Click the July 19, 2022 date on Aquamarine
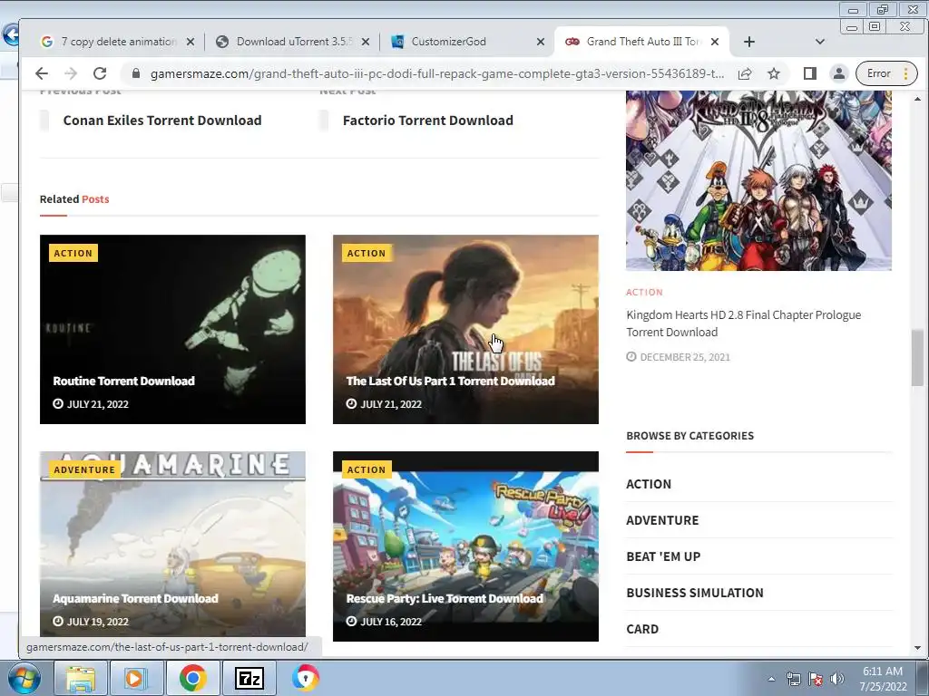The image size is (929, 696). (97, 622)
